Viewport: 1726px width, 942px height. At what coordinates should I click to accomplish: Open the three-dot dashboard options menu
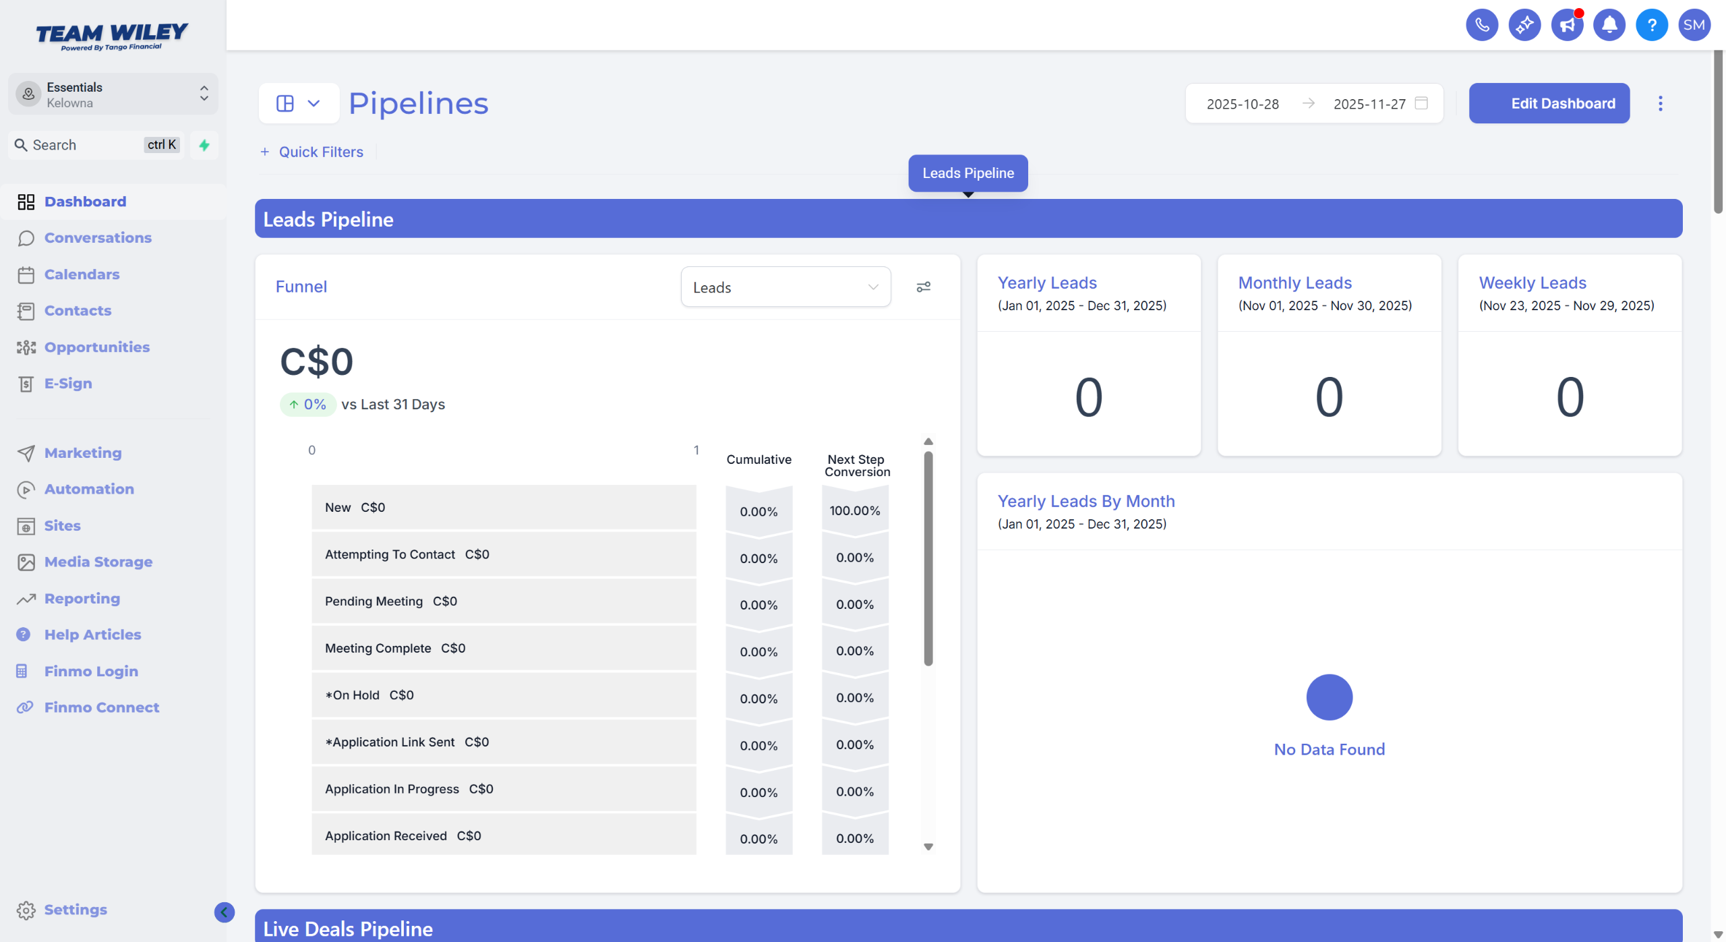click(x=1660, y=103)
